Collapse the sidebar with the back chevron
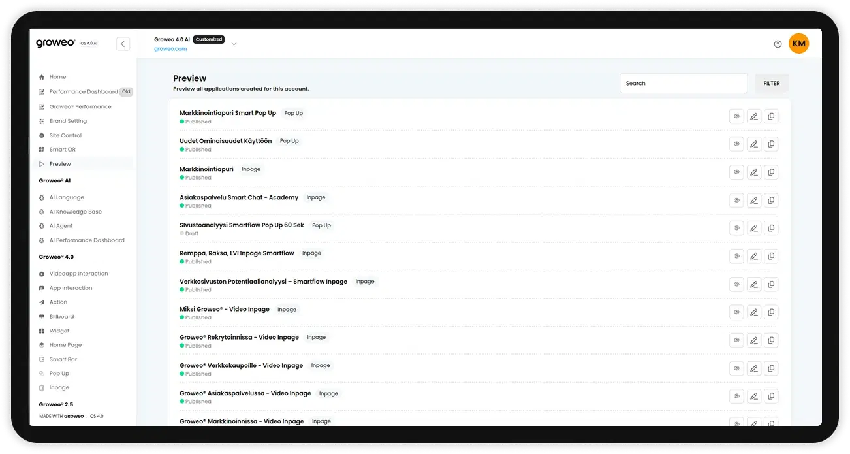Image resolution: width=850 pixels, height=454 pixels. point(123,44)
